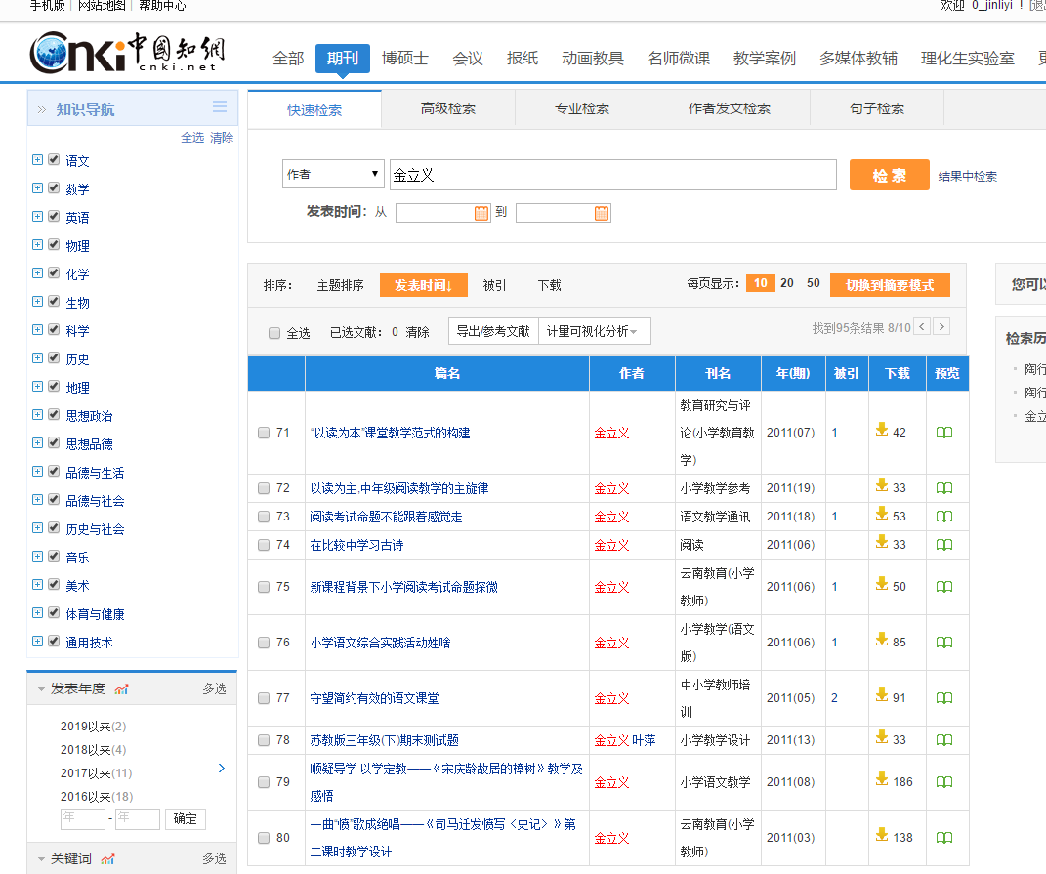The height and width of the screenshot is (874, 1046).
Task: Select result row 71 checkbox
Action: tap(264, 433)
